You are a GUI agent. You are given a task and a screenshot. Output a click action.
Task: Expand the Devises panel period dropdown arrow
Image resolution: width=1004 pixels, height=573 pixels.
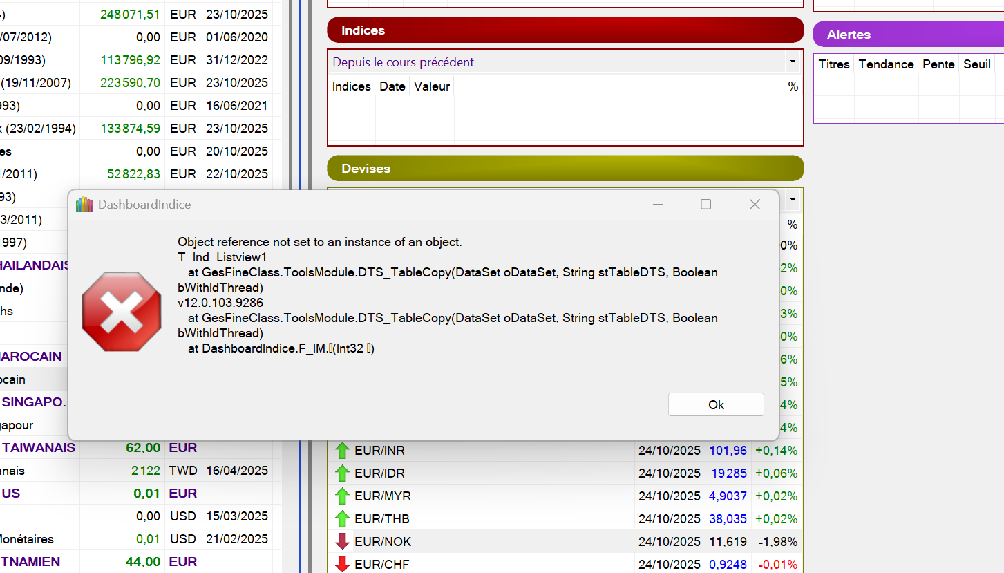[x=792, y=200]
